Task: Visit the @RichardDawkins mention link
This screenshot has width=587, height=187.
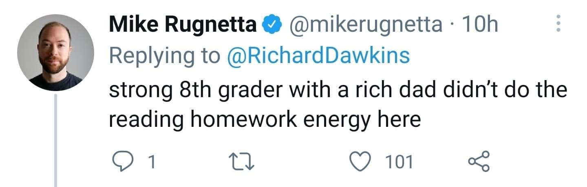Action: coord(317,56)
